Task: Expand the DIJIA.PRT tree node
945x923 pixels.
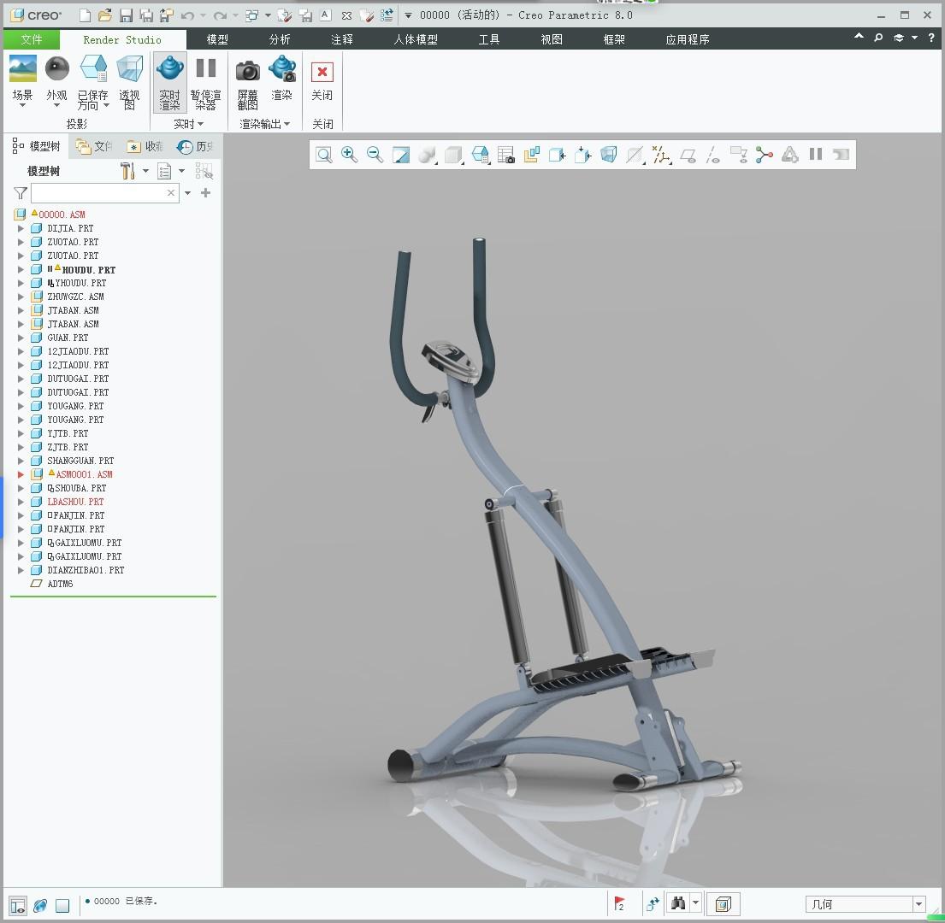Action: click(21, 228)
